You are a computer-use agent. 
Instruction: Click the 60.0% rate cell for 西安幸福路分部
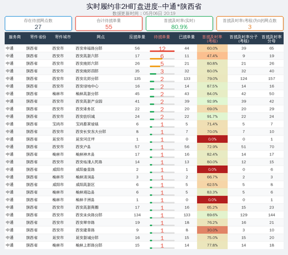coord(212,48)
